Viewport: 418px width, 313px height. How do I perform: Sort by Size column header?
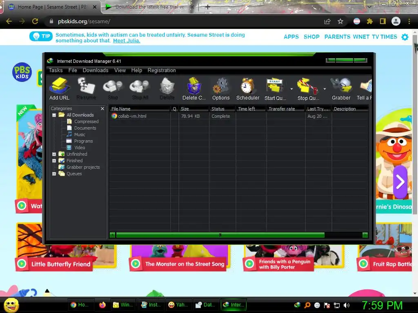(193, 108)
